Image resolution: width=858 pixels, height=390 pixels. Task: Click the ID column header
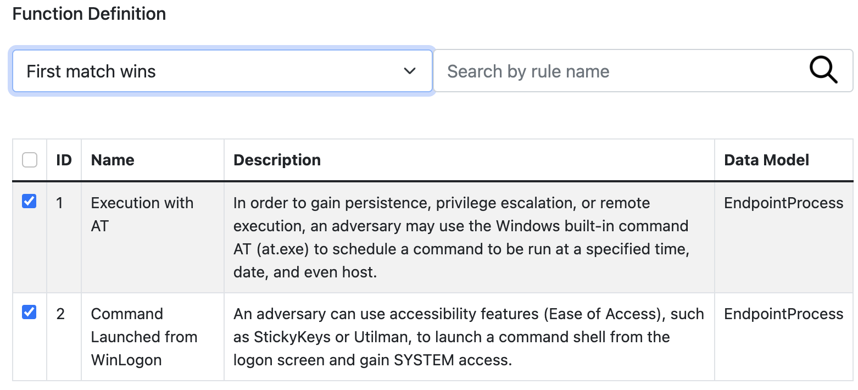[64, 160]
